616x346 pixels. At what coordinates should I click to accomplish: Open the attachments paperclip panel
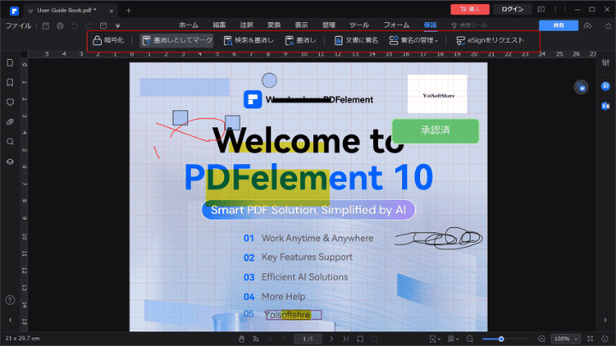click(x=10, y=122)
